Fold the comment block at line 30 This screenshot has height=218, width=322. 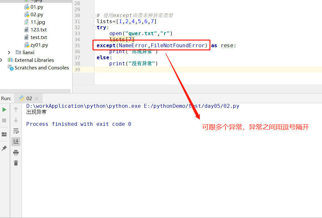[x=94, y=15]
